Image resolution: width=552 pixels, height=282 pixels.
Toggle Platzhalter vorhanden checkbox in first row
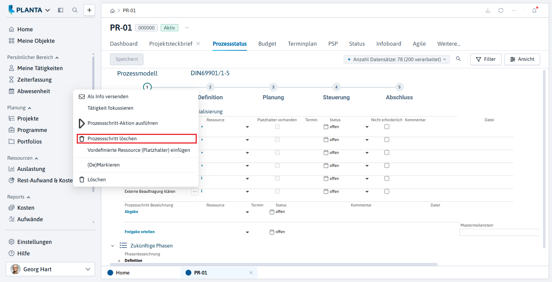[277, 127]
